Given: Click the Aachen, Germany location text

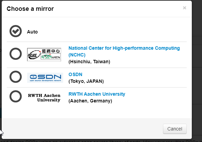Looking at the screenshot, I should (90, 101).
